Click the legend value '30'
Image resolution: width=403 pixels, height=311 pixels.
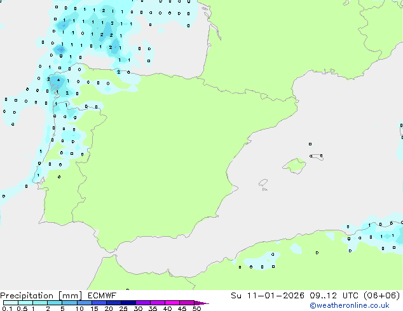[x=138, y=308]
